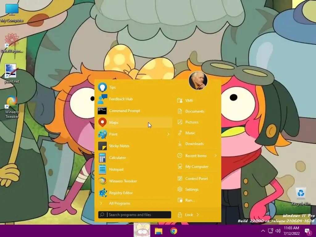This screenshot has width=316, height=237.
Task: Open the Pictures link label
Action: tap(192, 122)
